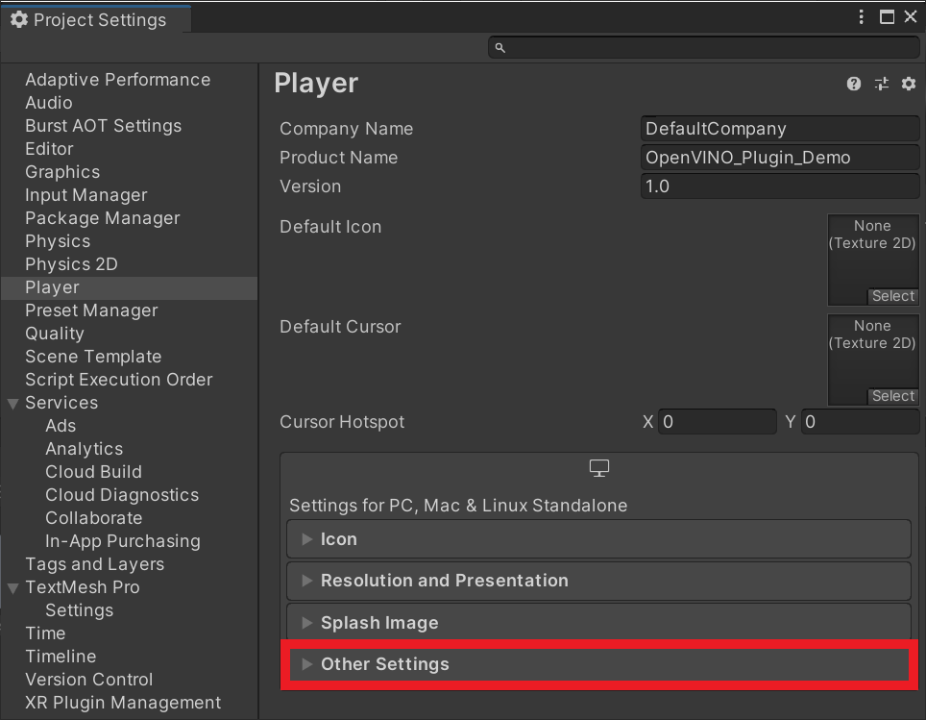Click the magnifier icon in the search bar

point(500,47)
